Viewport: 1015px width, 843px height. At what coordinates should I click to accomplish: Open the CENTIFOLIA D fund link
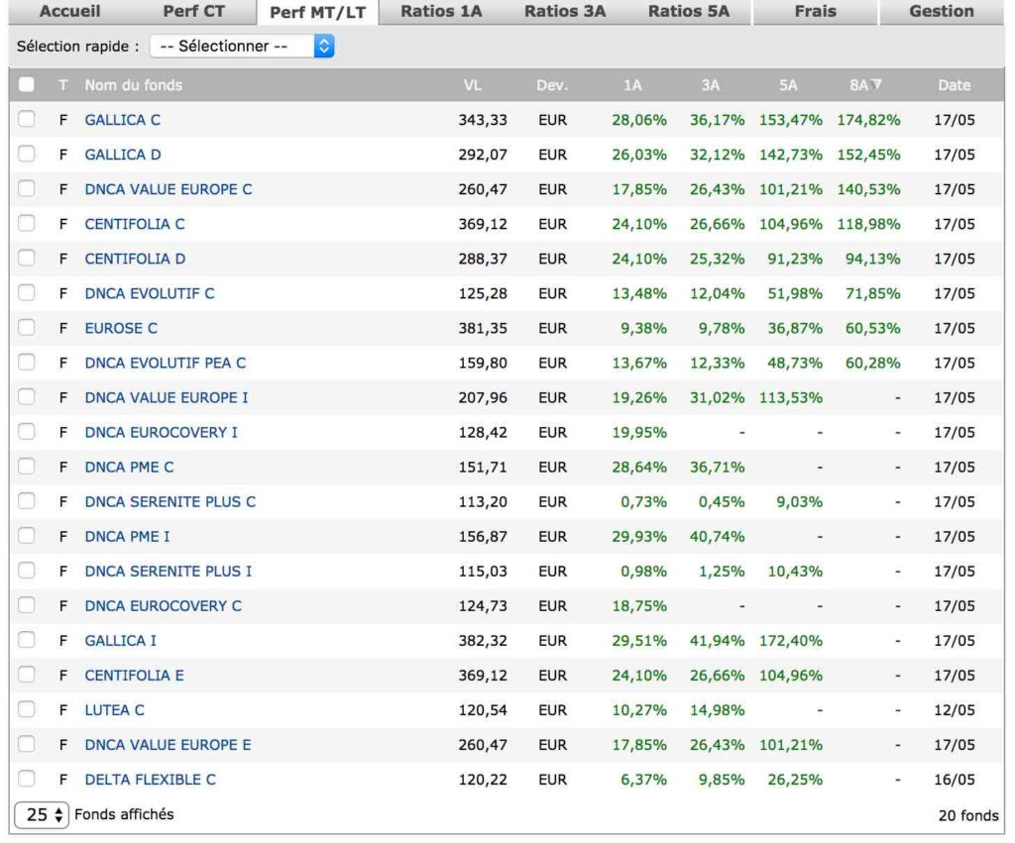pos(135,259)
